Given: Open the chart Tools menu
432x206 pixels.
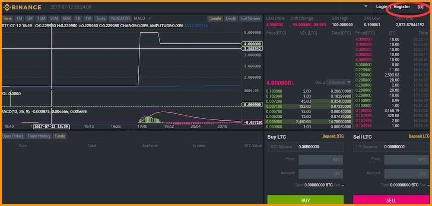Looking at the screenshot, I should [x=101, y=19].
